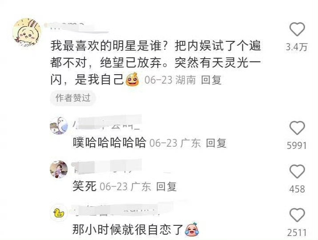
Task: Like the 笑死 comment heart
Action: pos(297,172)
